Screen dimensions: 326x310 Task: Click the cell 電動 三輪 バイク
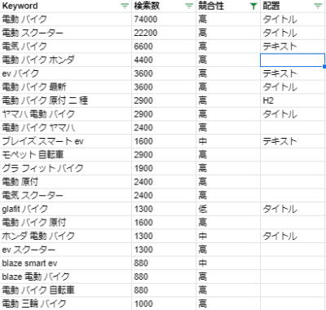66,303
